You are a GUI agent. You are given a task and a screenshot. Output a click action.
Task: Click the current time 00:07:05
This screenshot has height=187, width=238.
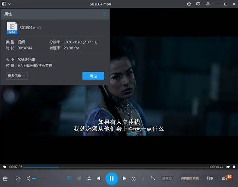click(x=16, y=167)
